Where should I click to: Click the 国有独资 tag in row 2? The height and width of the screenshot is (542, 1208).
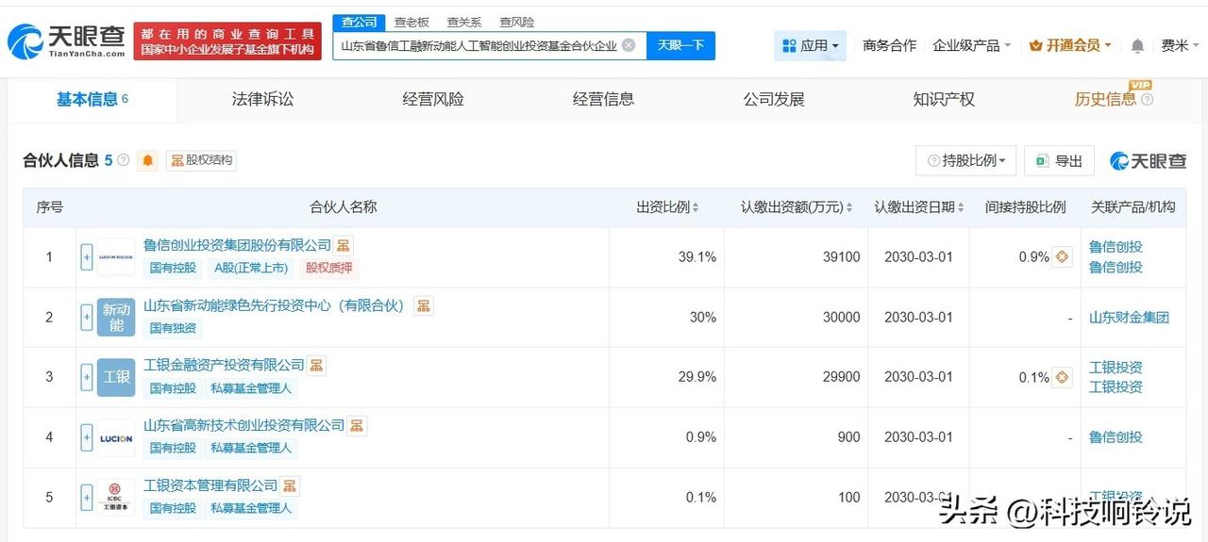[x=173, y=328]
